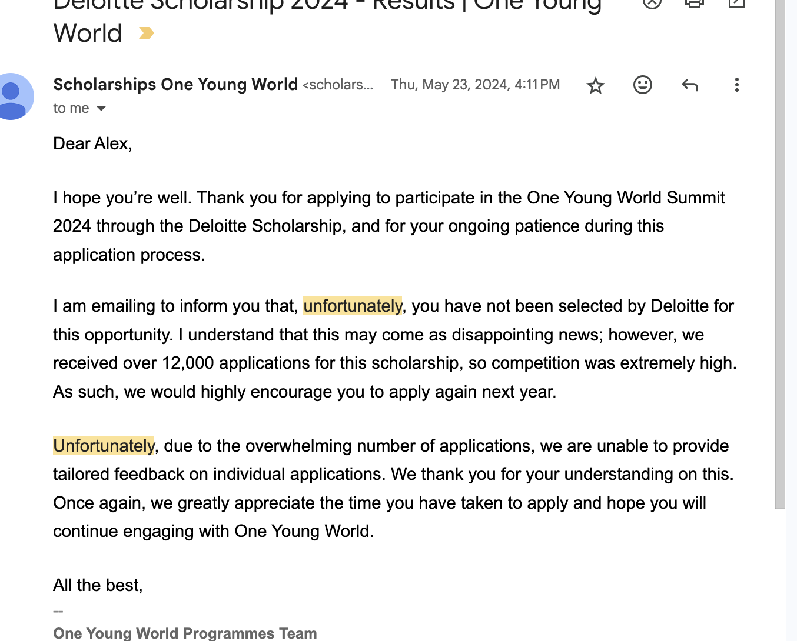This screenshot has height=641, width=797.
Task: Click the "Dear Alex," greeting line
Action: [x=92, y=143]
